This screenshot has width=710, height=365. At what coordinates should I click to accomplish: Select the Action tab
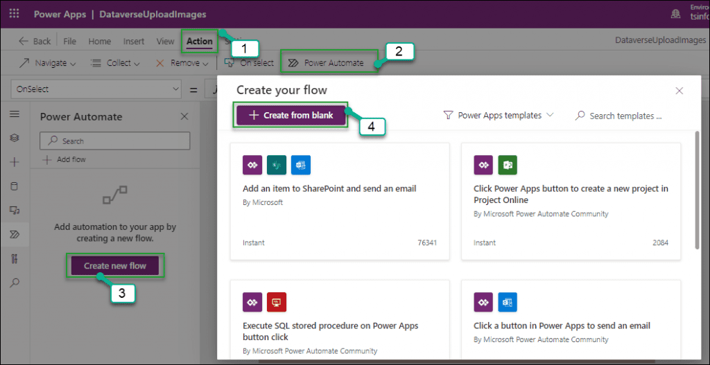pyautogui.click(x=199, y=41)
